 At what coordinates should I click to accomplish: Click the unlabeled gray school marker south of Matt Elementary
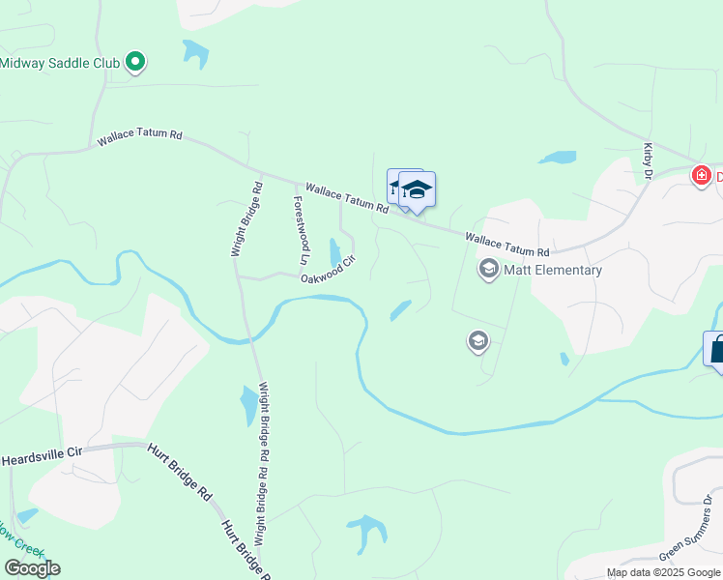coord(478,341)
